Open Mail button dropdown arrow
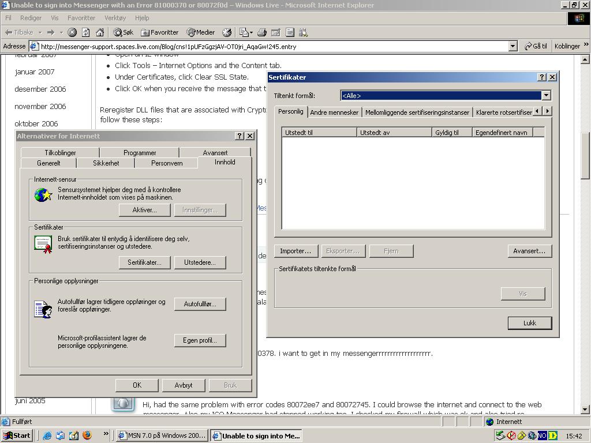Screen dimensions: 591x443 pyautogui.click(x=252, y=32)
